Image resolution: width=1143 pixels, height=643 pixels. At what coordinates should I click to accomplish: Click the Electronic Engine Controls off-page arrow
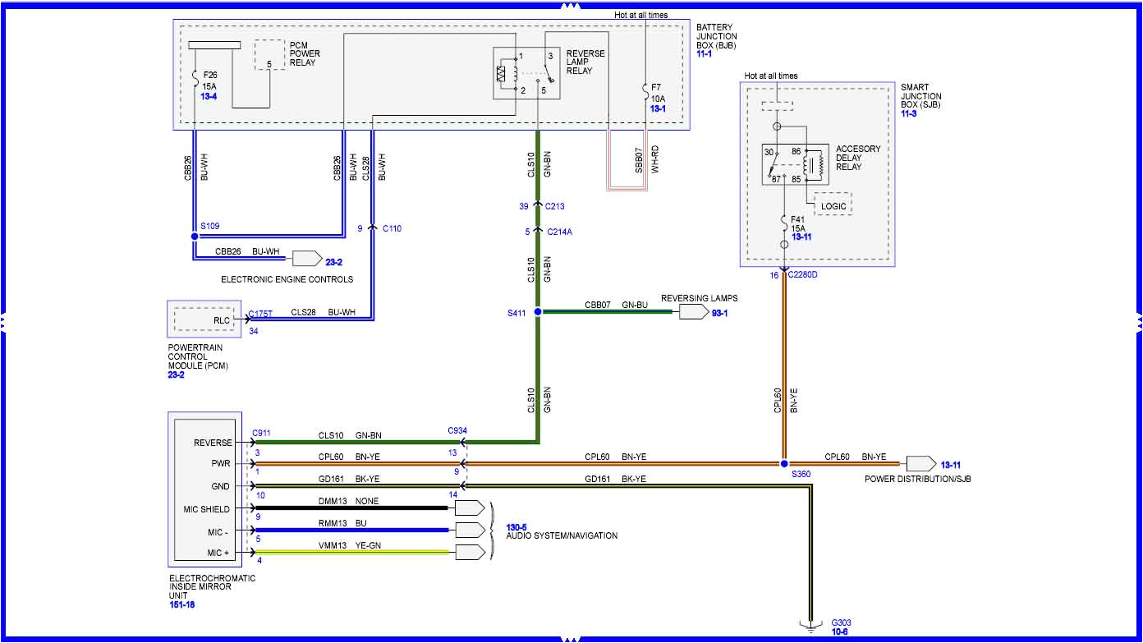(x=307, y=259)
